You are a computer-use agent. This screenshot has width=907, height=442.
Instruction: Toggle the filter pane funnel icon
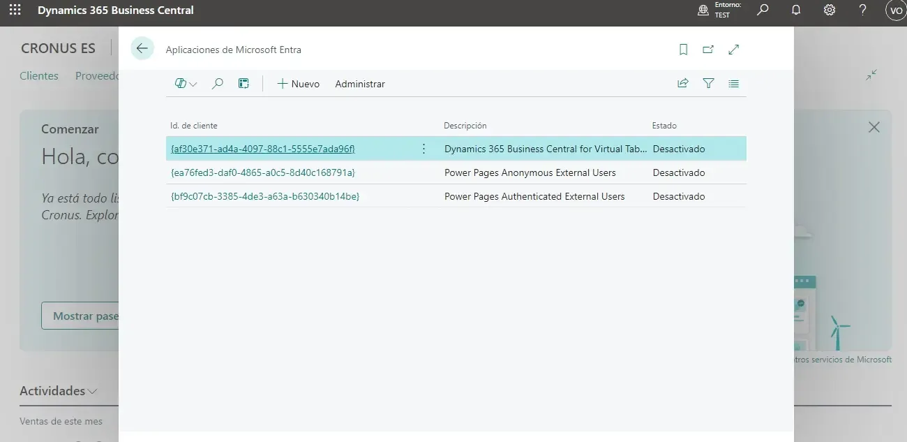pos(708,84)
